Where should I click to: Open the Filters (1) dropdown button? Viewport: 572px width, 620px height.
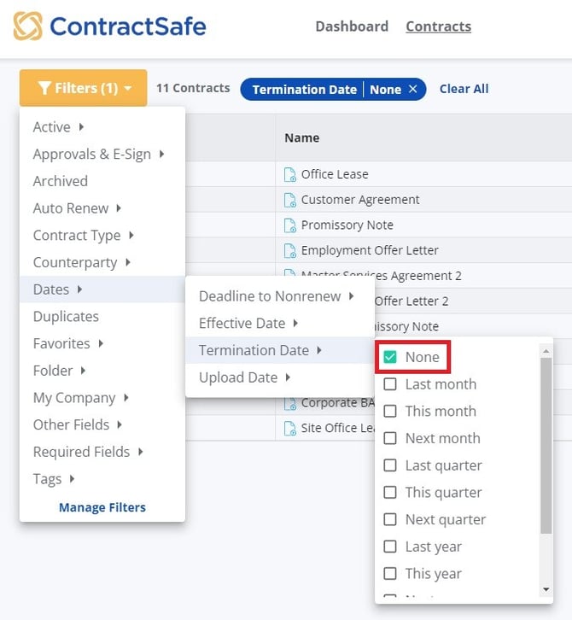tap(83, 88)
